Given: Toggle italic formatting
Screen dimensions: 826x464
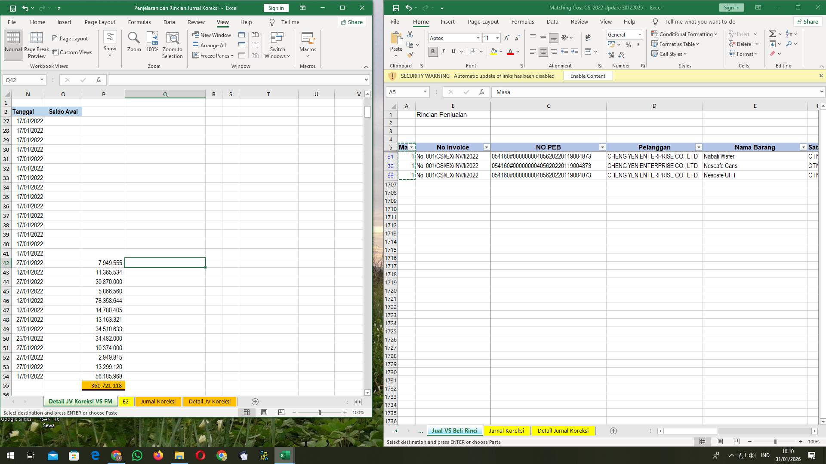Looking at the screenshot, I should click(x=443, y=52).
